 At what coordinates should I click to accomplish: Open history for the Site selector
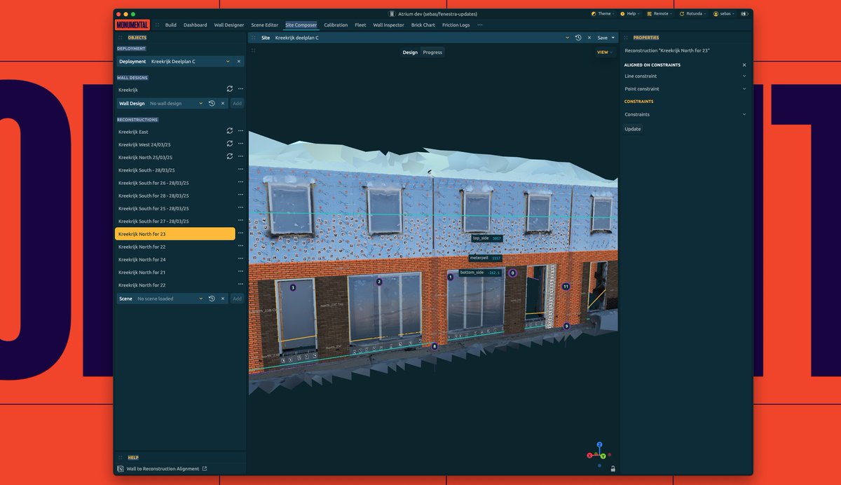[x=578, y=37]
